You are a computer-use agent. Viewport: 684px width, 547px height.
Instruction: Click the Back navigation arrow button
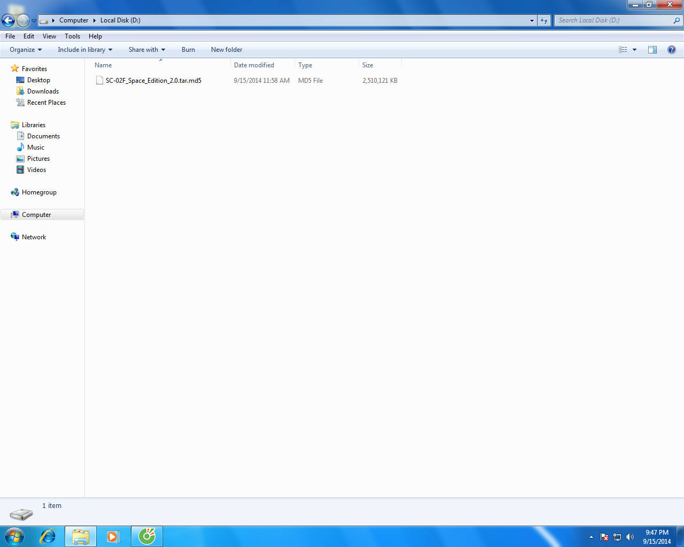pos(9,21)
